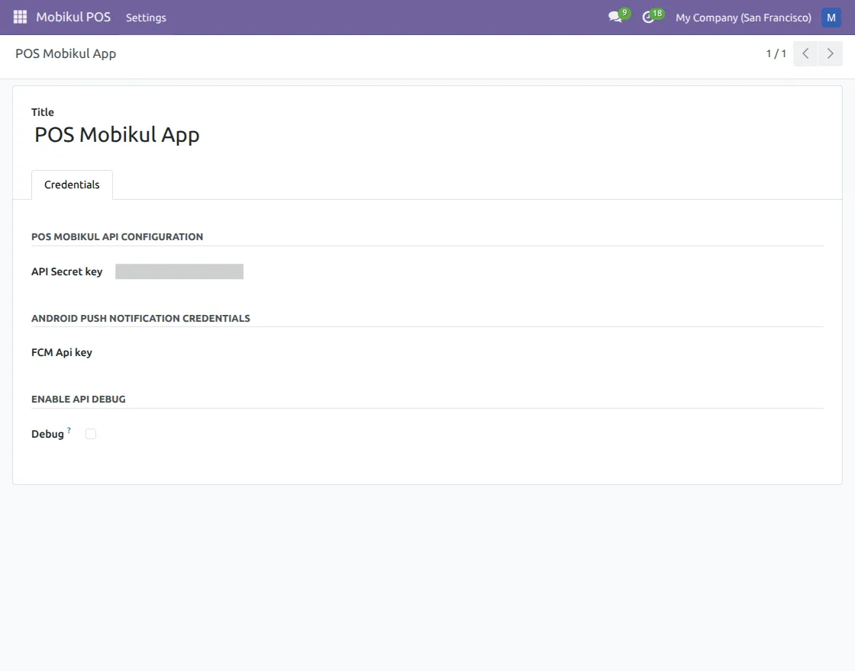The height and width of the screenshot is (671, 855).
Task: Click the POS Mobikul App breadcrumb
Action: 66,53
